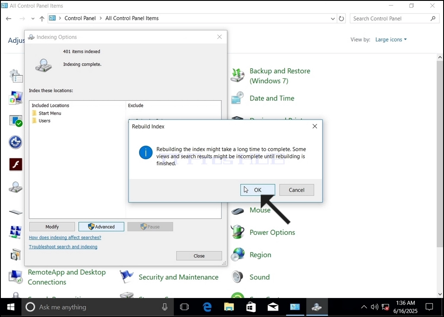Refresh the Control Panel window
The image size is (444, 317).
342,19
